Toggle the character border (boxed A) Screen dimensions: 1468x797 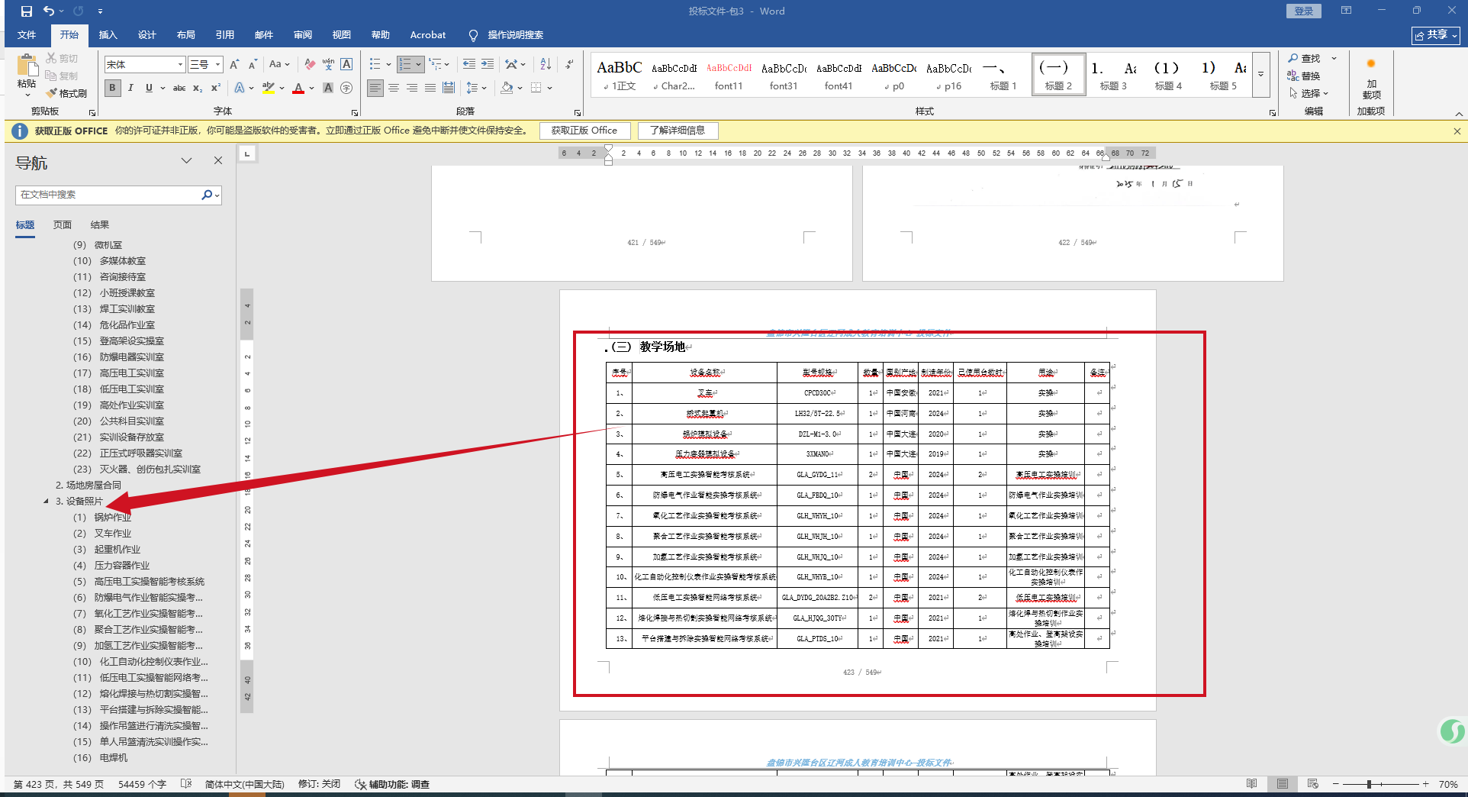(346, 65)
